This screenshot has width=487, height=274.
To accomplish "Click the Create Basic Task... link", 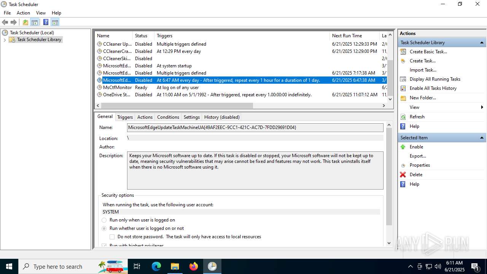I will coord(428,52).
